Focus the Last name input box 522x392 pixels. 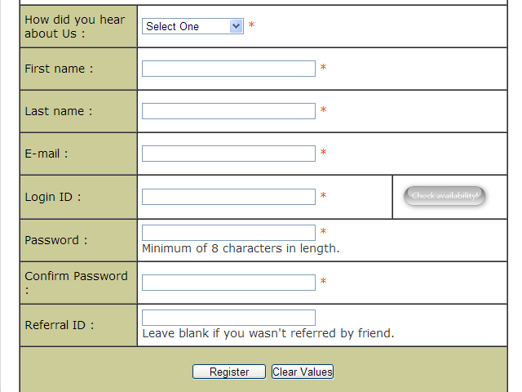[x=228, y=111]
